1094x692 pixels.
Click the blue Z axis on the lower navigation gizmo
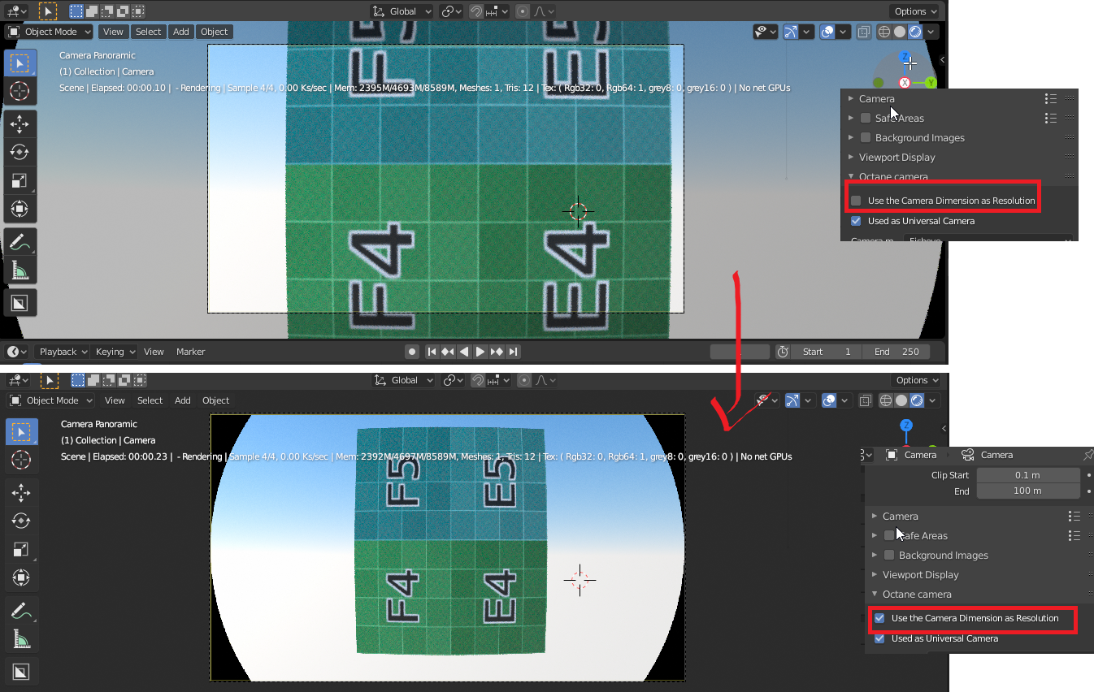pyautogui.click(x=906, y=426)
